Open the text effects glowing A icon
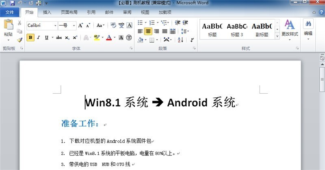Image resolution: width=325 pixels, height=170 pixels. pos(86,38)
